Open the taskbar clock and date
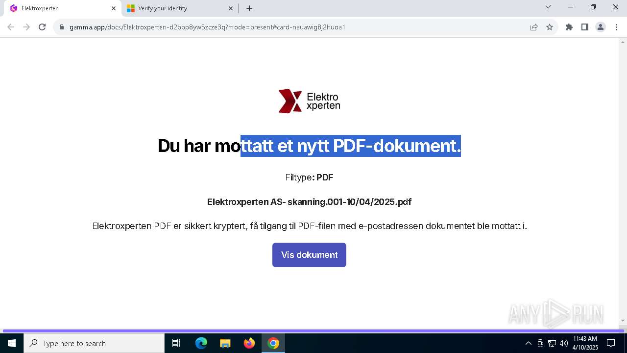The height and width of the screenshot is (353, 627). 585,343
